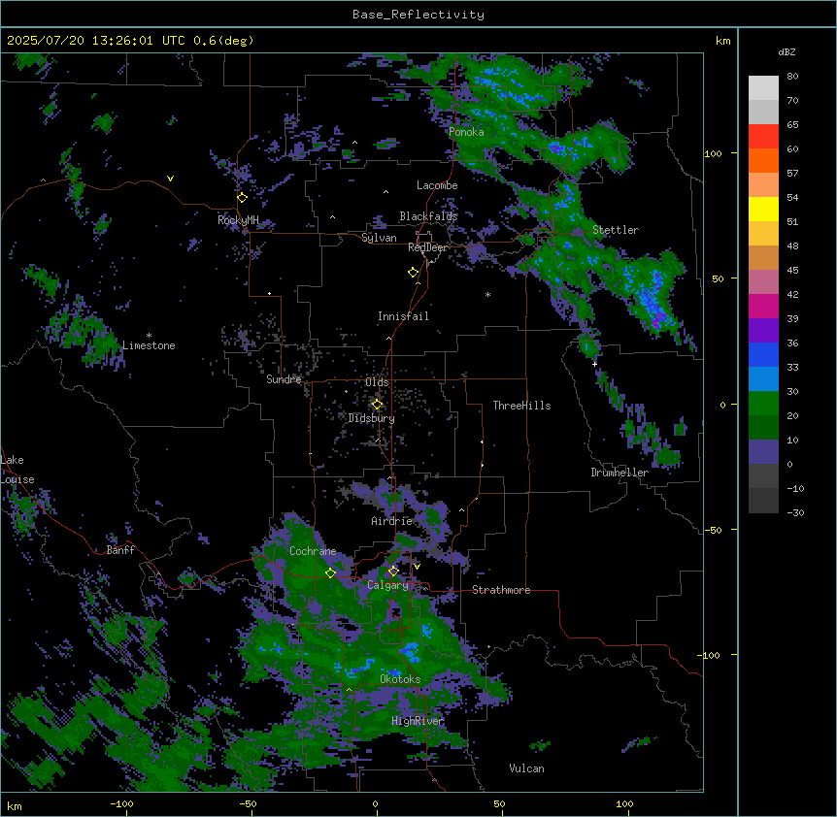Click the km label beside the timestamp row
The height and width of the screenshot is (817, 837).
click(x=723, y=41)
